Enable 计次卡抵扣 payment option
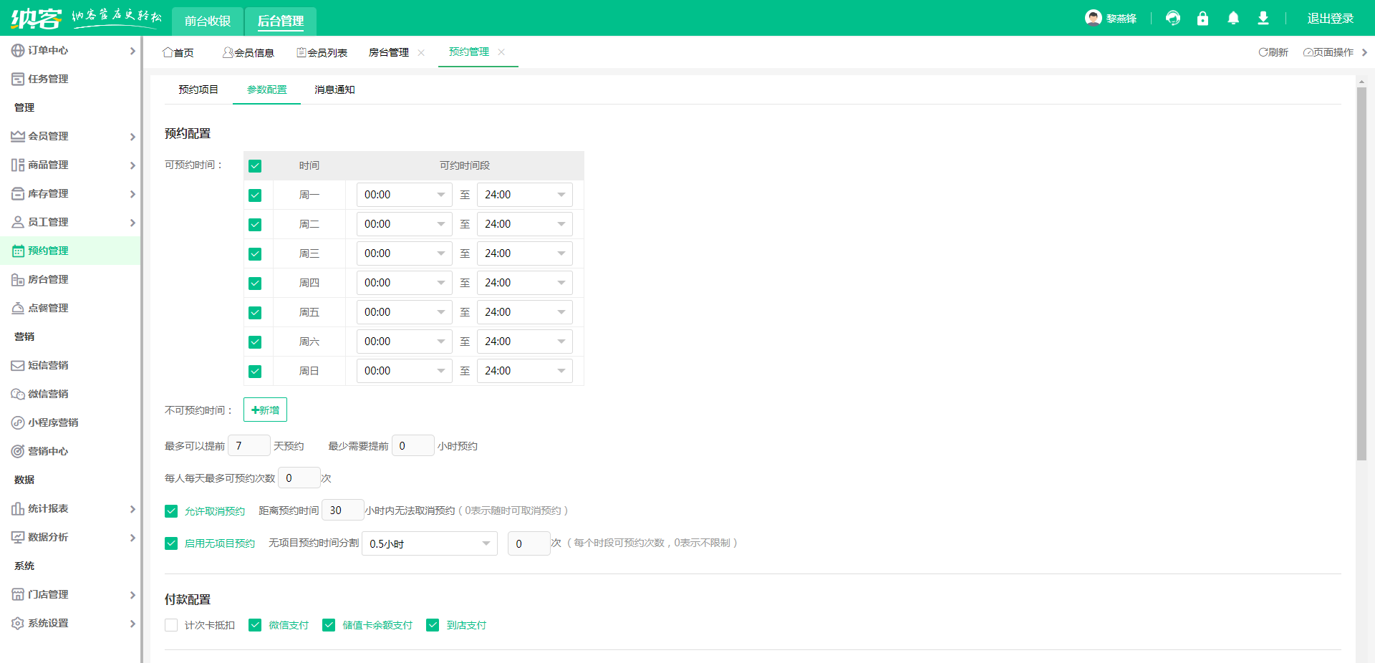 (x=170, y=625)
